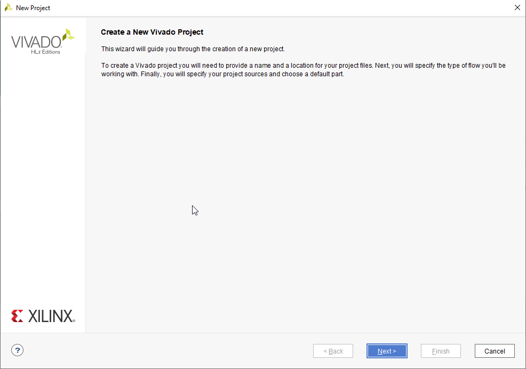Close the New Project wizard window

coord(516,7)
